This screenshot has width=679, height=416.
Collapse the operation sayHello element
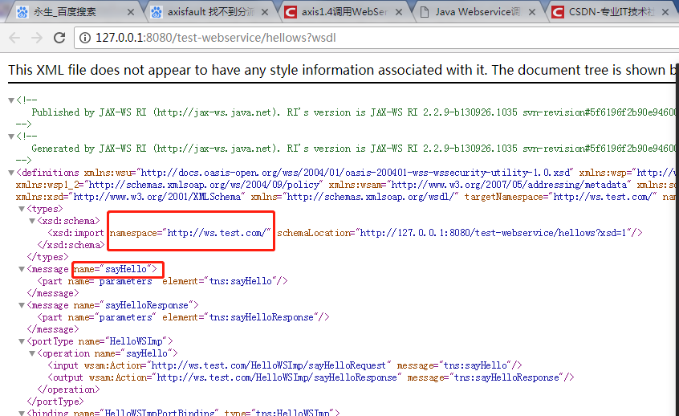32,353
